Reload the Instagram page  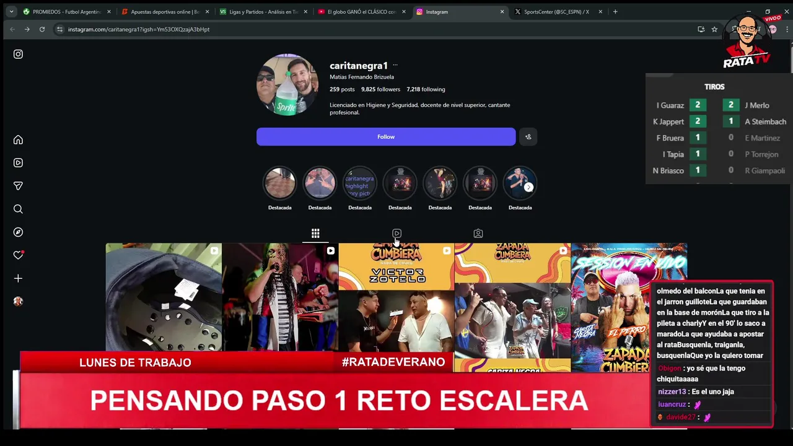coord(42,29)
